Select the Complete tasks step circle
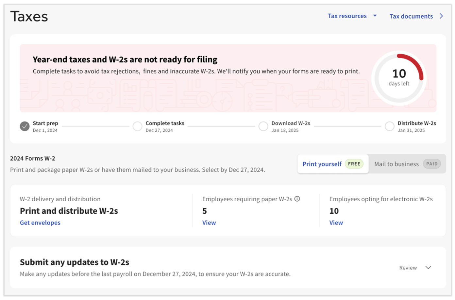Viewport: 455px width, 300px height. [x=138, y=126]
